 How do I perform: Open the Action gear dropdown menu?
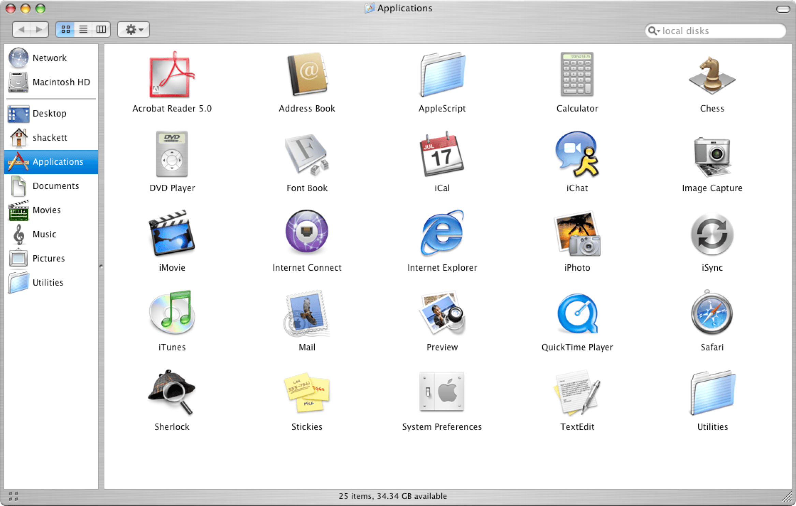pyautogui.click(x=134, y=29)
